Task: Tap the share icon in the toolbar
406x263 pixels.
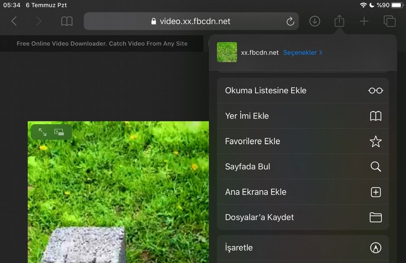Action: coord(339,21)
